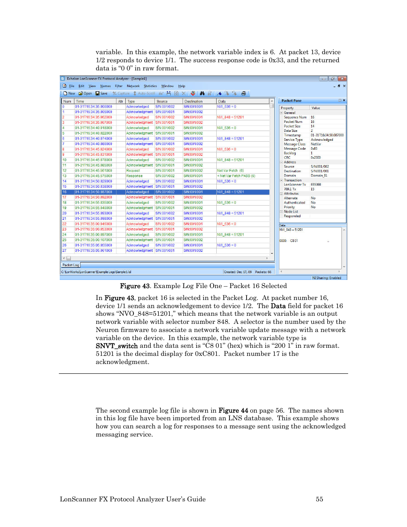
Task: Open the Filter menu
Action: pyautogui.click(x=119, y=86)
